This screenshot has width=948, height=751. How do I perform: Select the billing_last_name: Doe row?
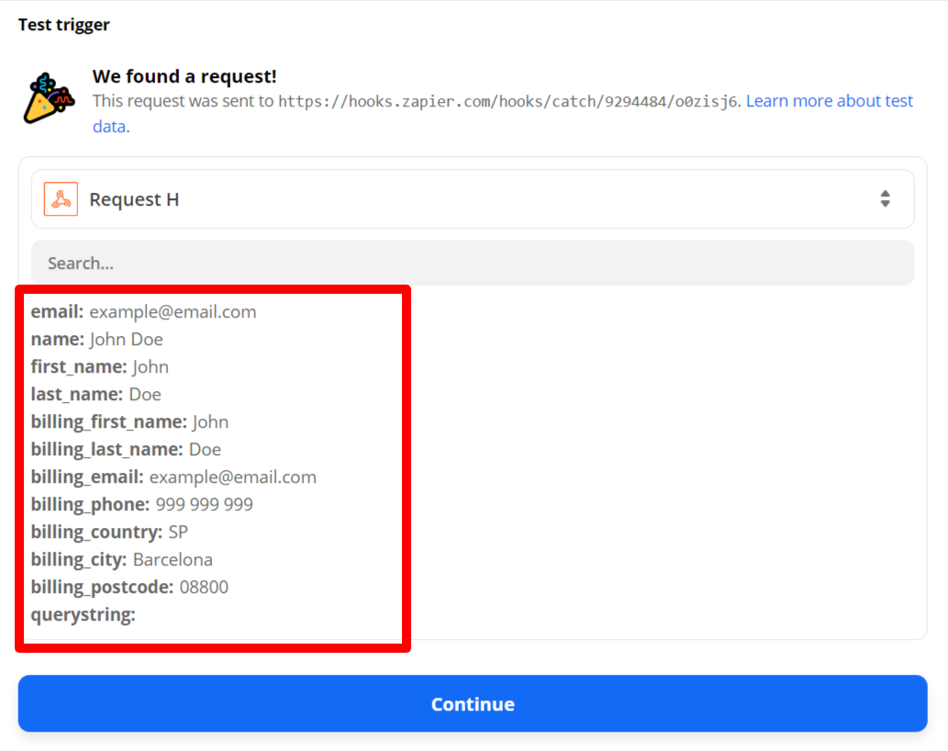pos(126,449)
